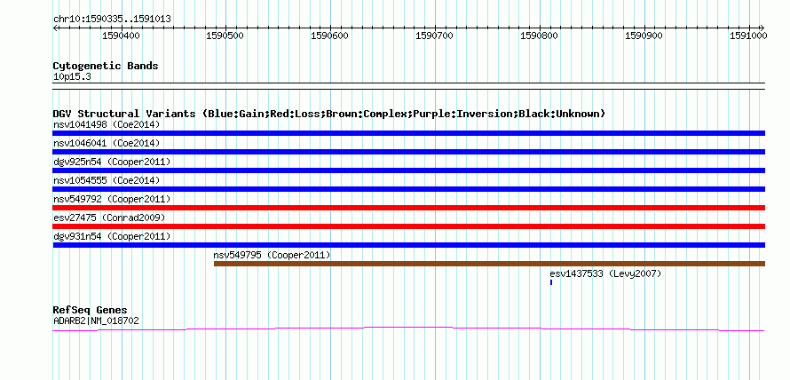The image size is (790, 380).
Task: Click the small esv1437533 (Levy2007) blue marker
Action: (x=551, y=282)
